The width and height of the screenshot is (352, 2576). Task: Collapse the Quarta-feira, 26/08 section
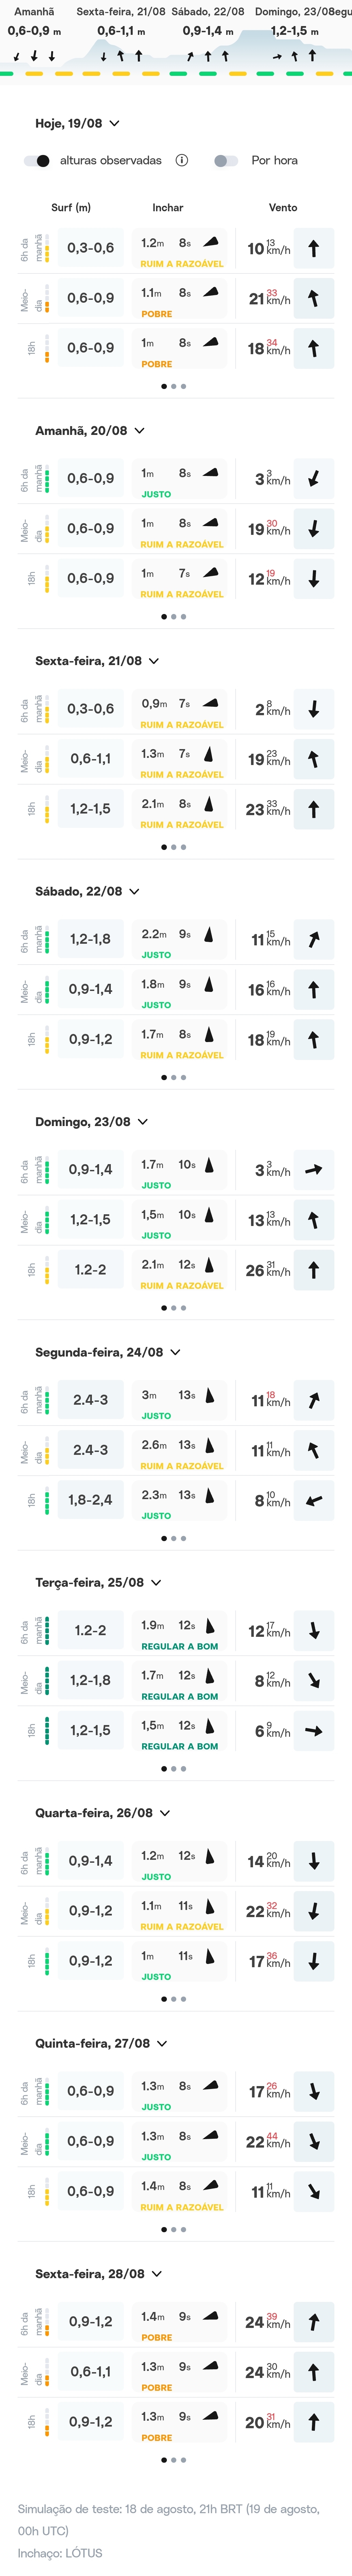[165, 1812]
